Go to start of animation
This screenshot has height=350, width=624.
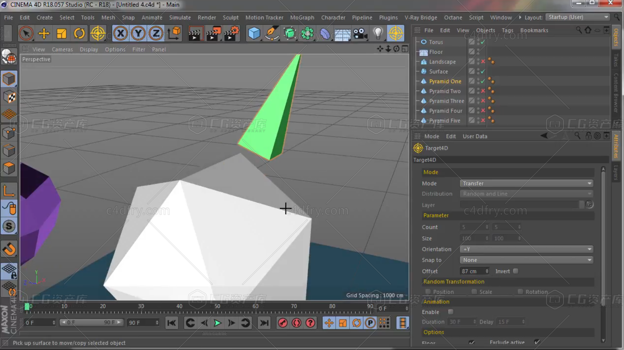[172, 323]
